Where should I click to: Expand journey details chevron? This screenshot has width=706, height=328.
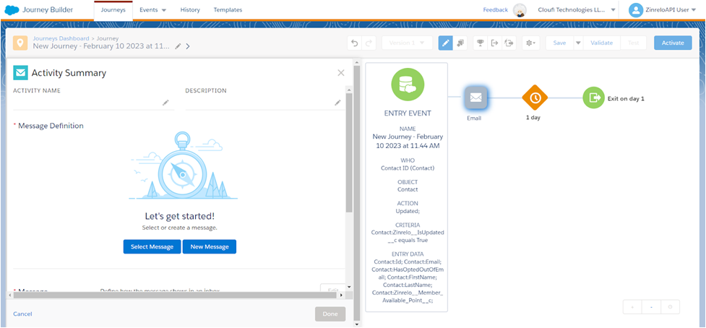pyautogui.click(x=188, y=46)
